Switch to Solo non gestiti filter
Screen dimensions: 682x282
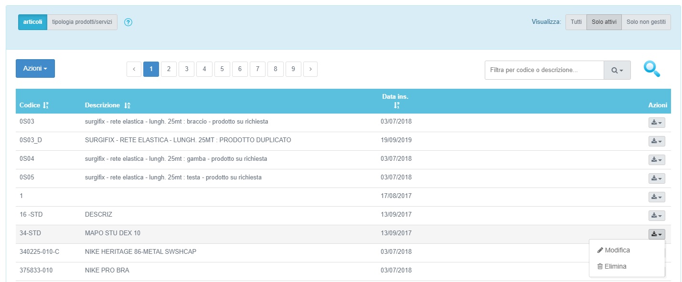point(646,22)
